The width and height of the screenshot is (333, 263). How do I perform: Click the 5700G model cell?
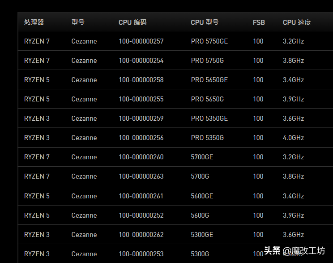pos(200,176)
